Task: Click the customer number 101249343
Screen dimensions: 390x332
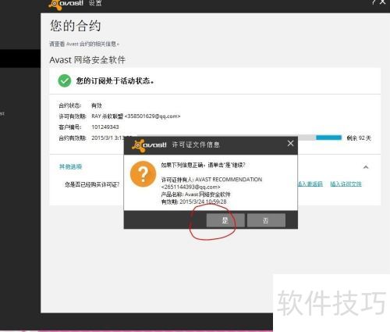Action: click(x=105, y=127)
